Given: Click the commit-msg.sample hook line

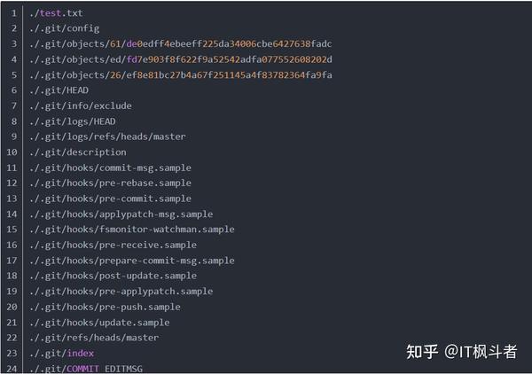Looking at the screenshot, I should point(110,168).
